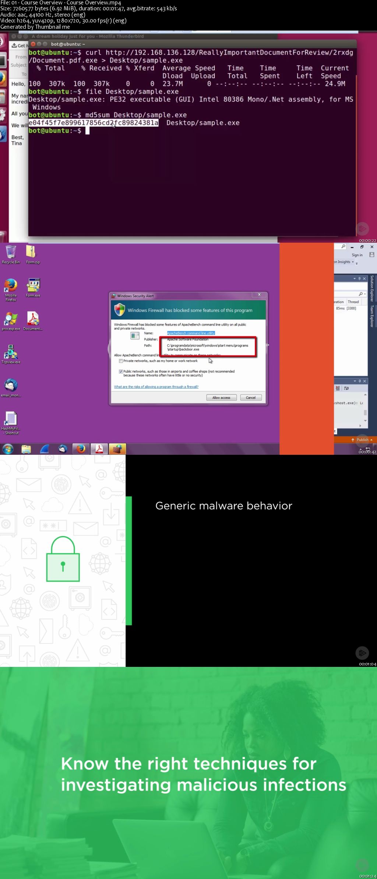Click the Thunderbird icon in Ubuntu launcher
The image size is (377, 879).
pos(3,134)
